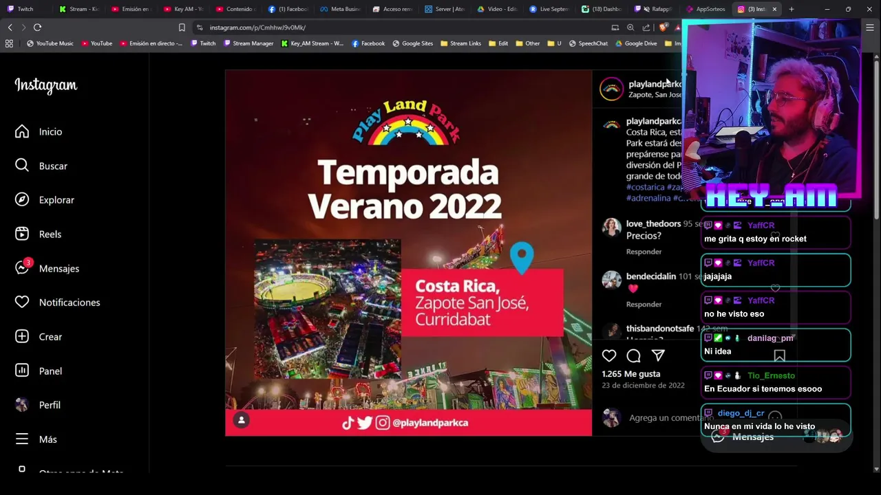Reload the page
881x495 pixels.
[x=37, y=27]
